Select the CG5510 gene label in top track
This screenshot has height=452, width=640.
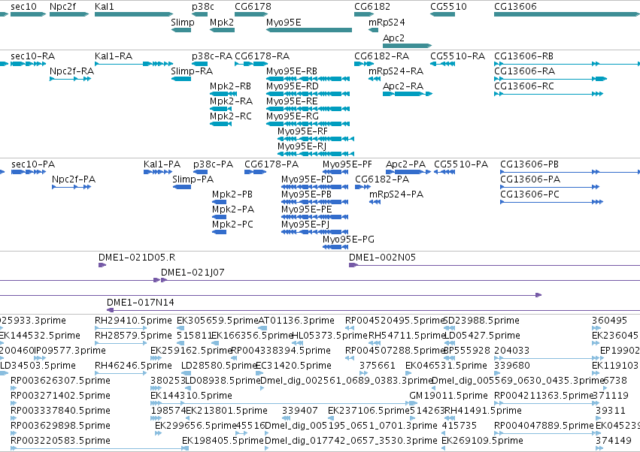pos(448,7)
